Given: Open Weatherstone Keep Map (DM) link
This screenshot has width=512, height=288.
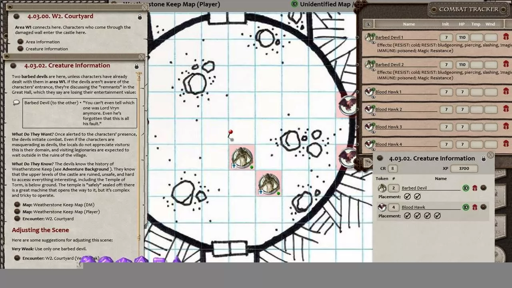Looking at the screenshot, I should (x=17, y=205).
